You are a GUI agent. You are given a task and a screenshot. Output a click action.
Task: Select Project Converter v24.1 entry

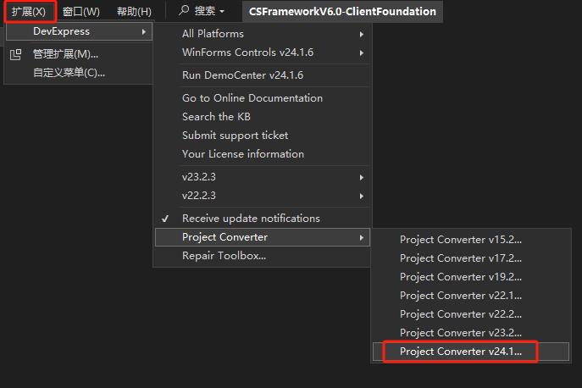click(461, 352)
